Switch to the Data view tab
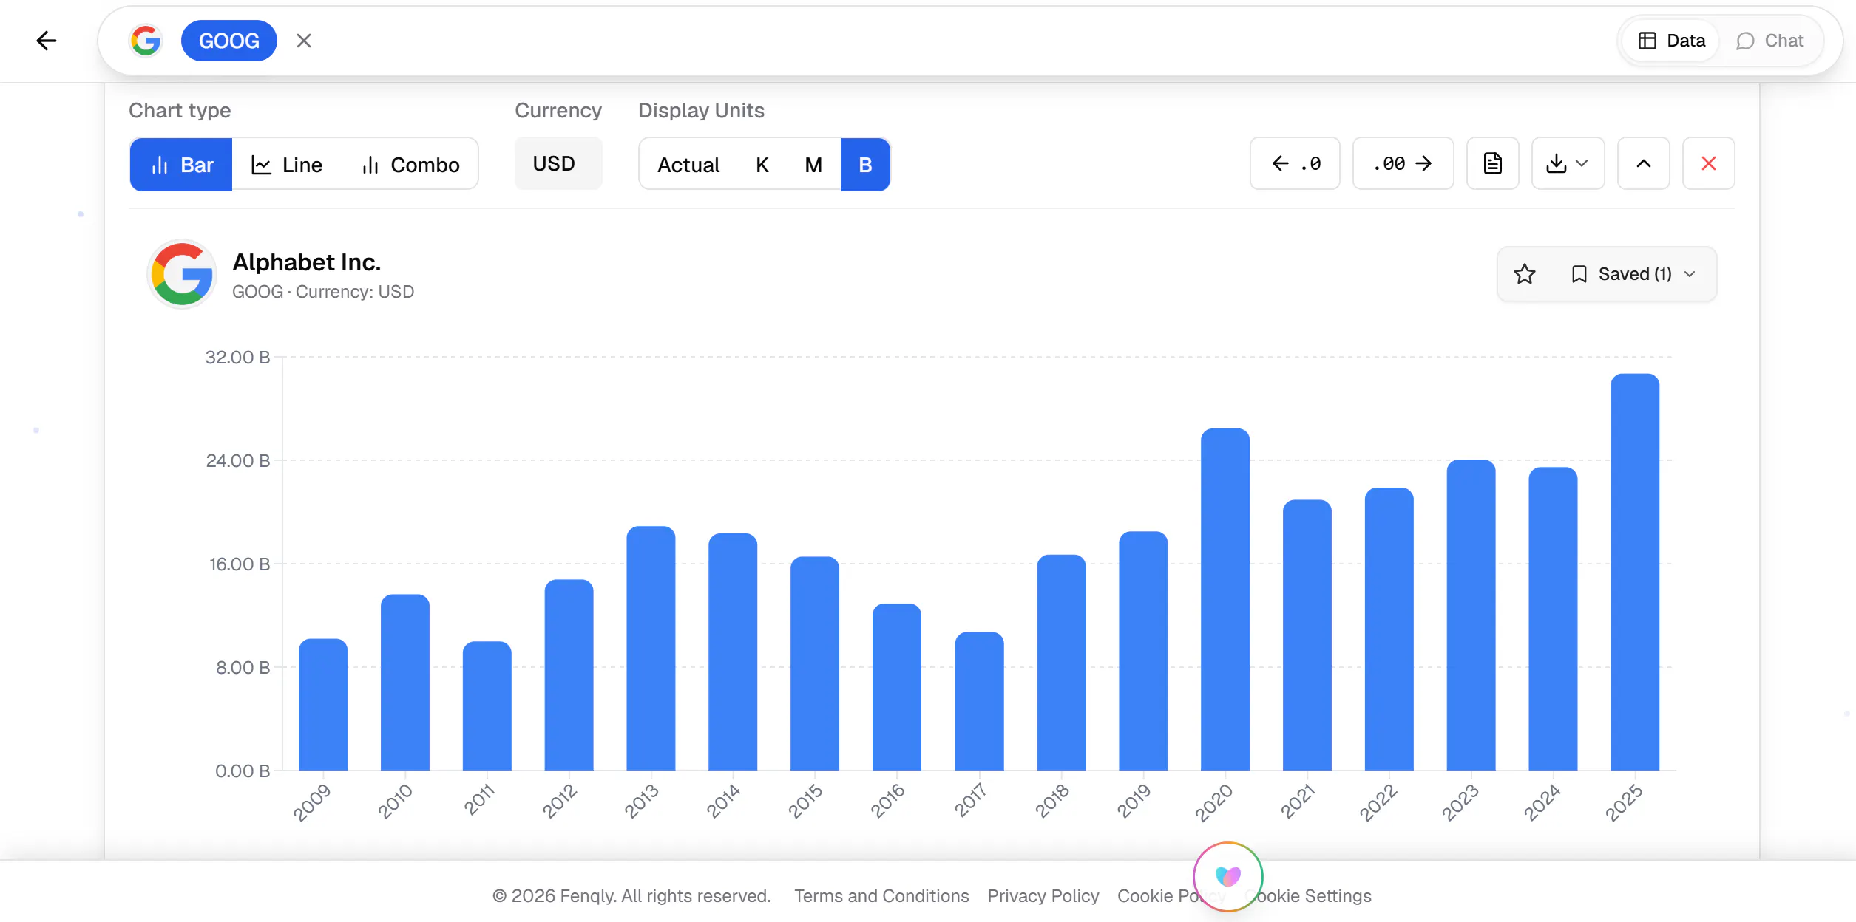This screenshot has height=922, width=1856. (x=1671, y=41)
